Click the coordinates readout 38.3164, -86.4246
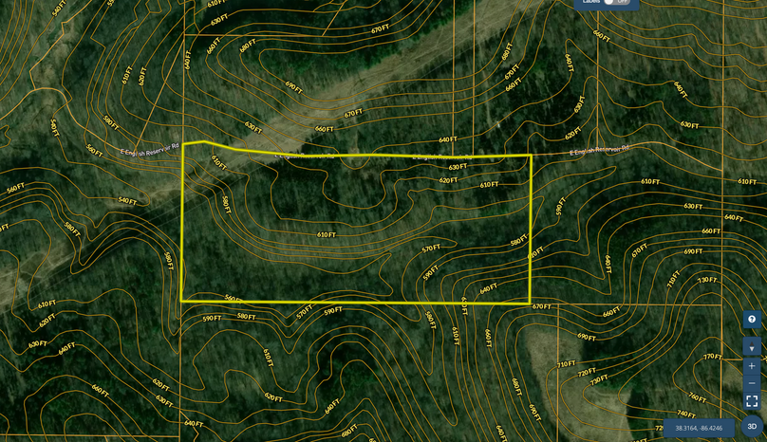 (x=699, y=428)
